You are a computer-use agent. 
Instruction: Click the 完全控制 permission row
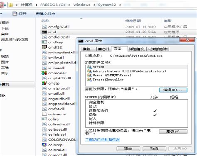tap(137, 102)
